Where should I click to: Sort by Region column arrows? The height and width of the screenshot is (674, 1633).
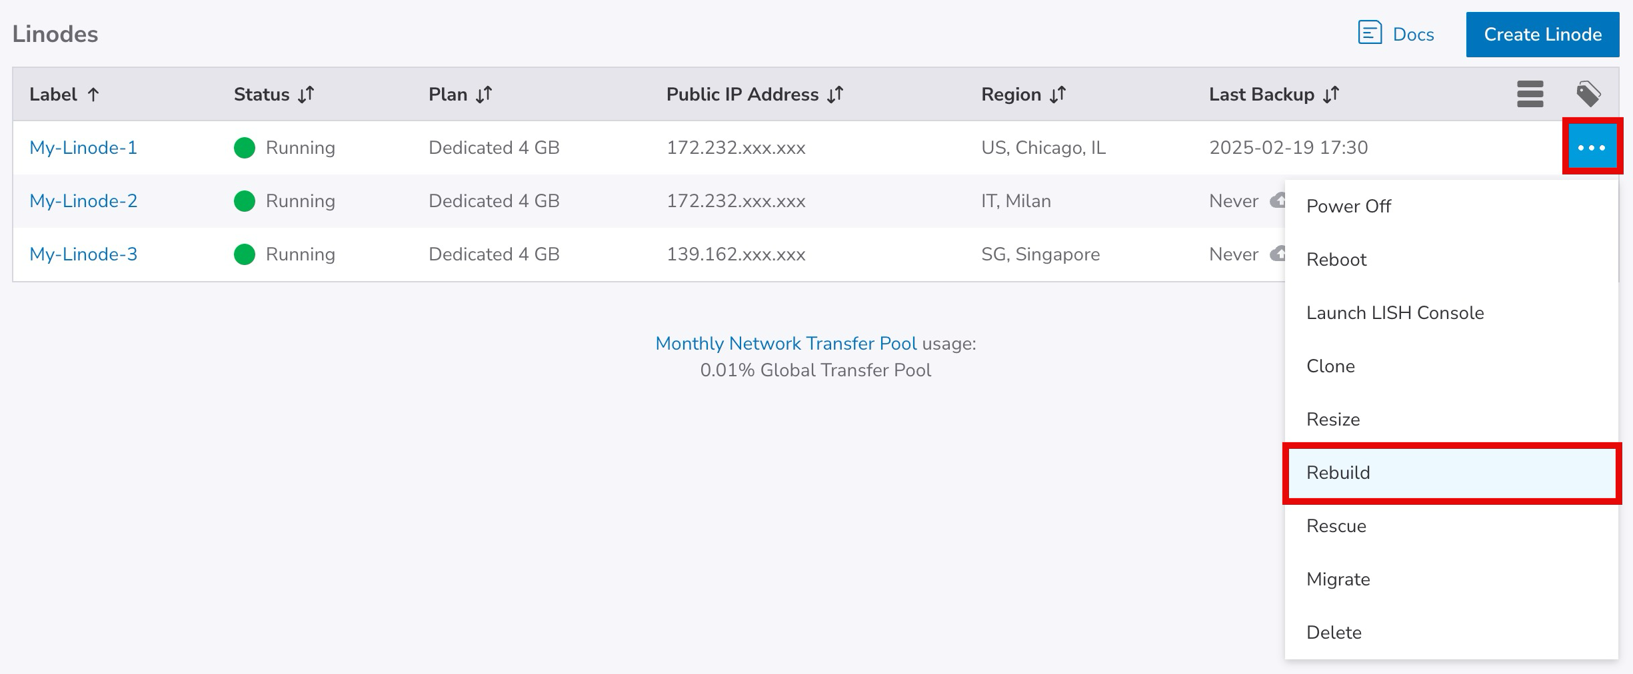tap(1058, 95)
